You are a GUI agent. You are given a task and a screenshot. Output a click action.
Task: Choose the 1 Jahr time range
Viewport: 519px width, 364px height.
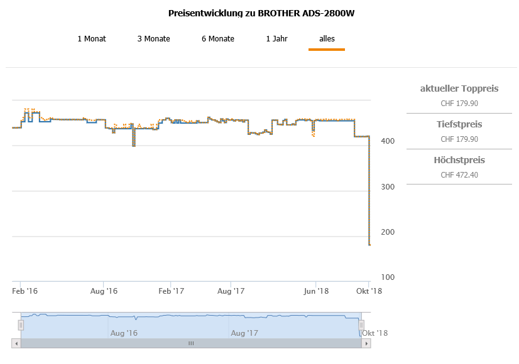(276, 39)
